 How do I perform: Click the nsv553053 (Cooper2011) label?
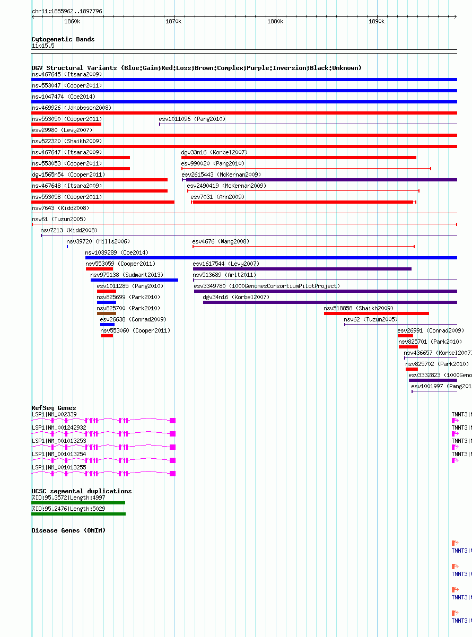[x=66, y=163]
